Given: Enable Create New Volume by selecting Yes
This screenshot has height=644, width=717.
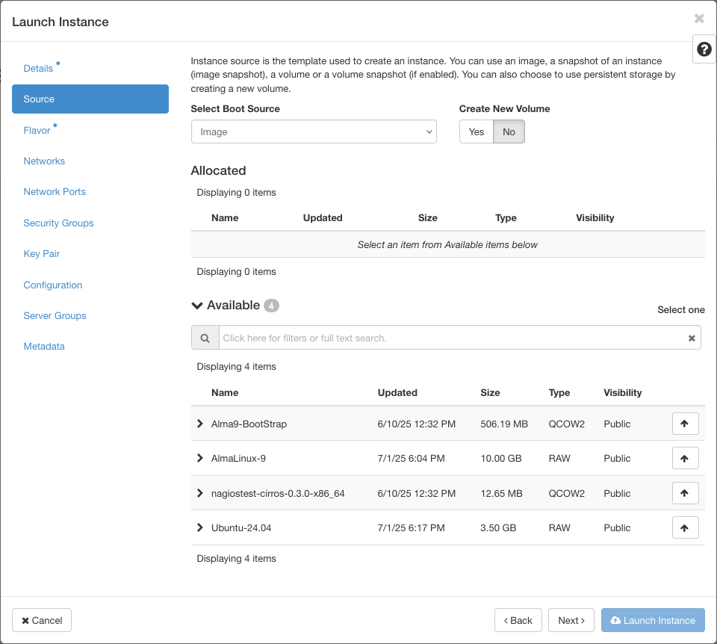Looking at the screenshot, I should pyautogui.click(x=476, y=131).
